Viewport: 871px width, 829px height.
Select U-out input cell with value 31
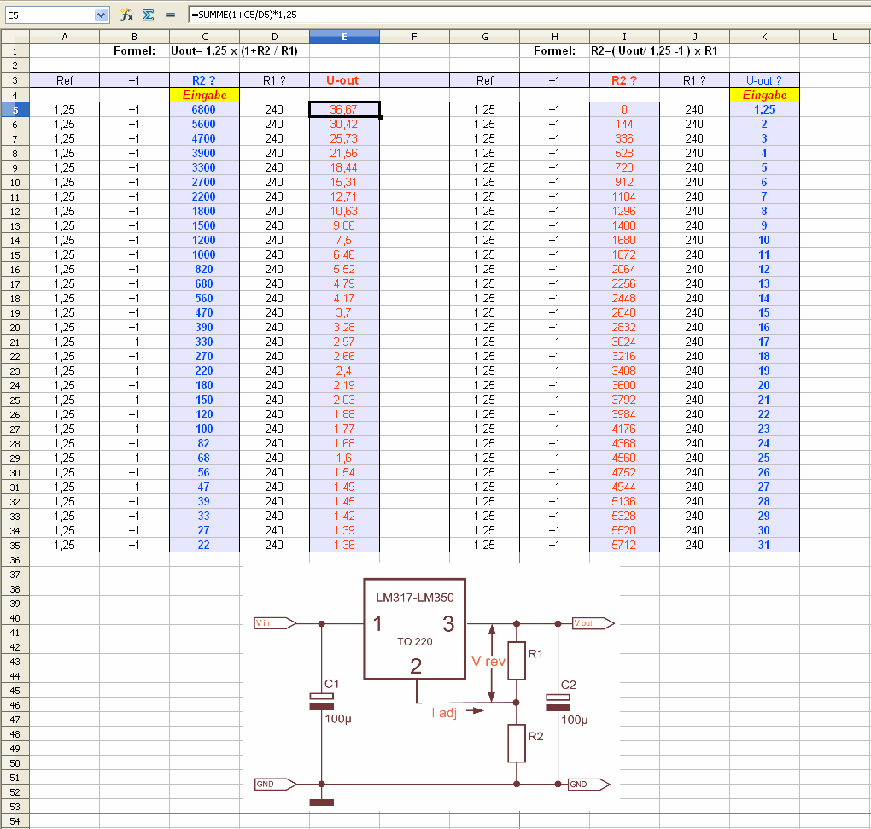(764, 545)
